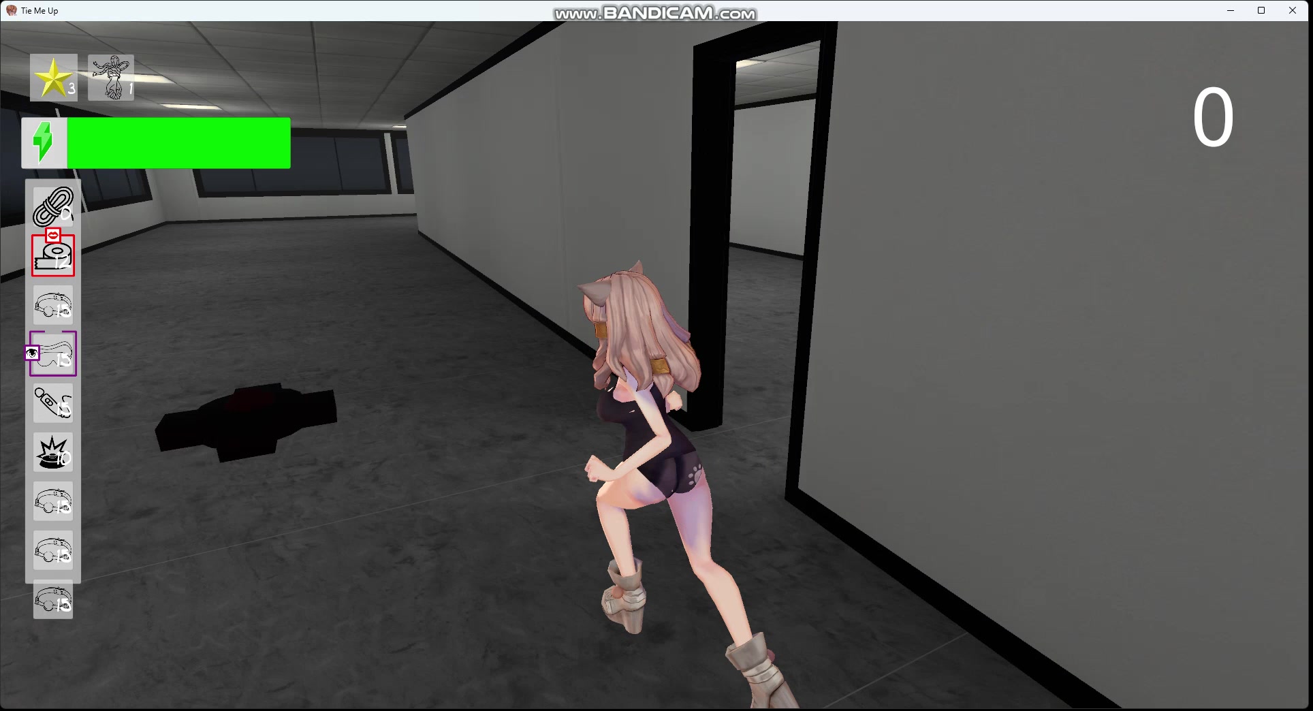Select the explosive trap item showing 10
Viewport: 1313px width, 711px height.
(x=53, y=452)
